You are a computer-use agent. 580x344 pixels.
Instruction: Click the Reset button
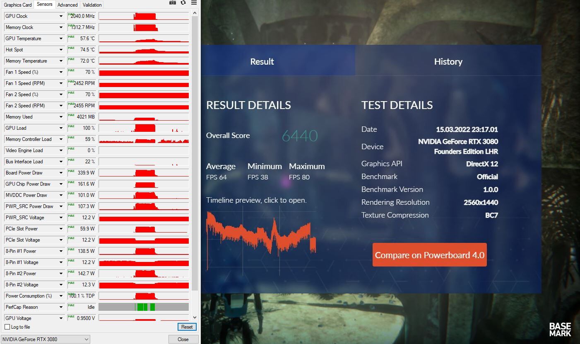187,327
